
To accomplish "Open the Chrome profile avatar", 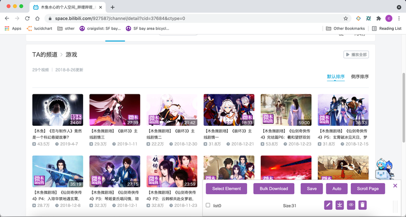I will [x=389, y=18].
